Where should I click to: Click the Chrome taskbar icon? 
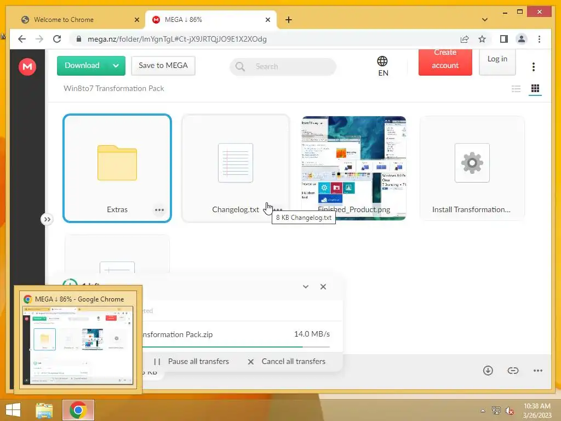coord(78,410)
